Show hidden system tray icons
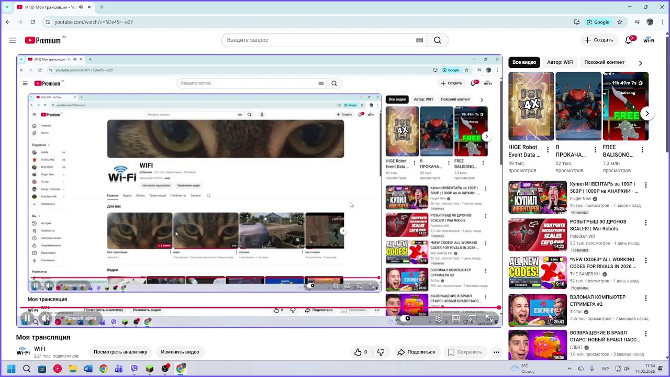This screenshot has width=670, height=377. click(x=569, y=369)
